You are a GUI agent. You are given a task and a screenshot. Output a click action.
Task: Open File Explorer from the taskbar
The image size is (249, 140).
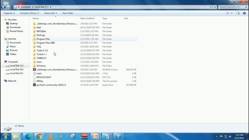(x=16, y=136)
